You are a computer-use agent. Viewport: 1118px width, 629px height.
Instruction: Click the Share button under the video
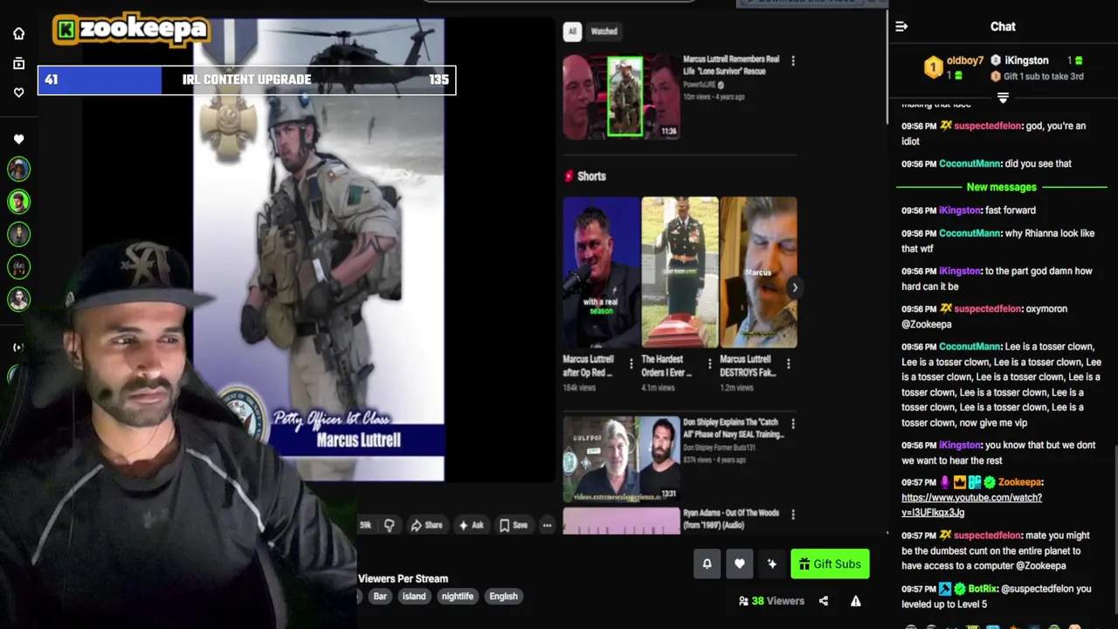click(x=427, y=525)
